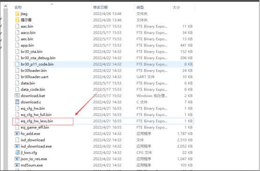Viewport: 260px width, 171px height.
Task: Click the file name br30loader.uart
Action: coord(34,77)
